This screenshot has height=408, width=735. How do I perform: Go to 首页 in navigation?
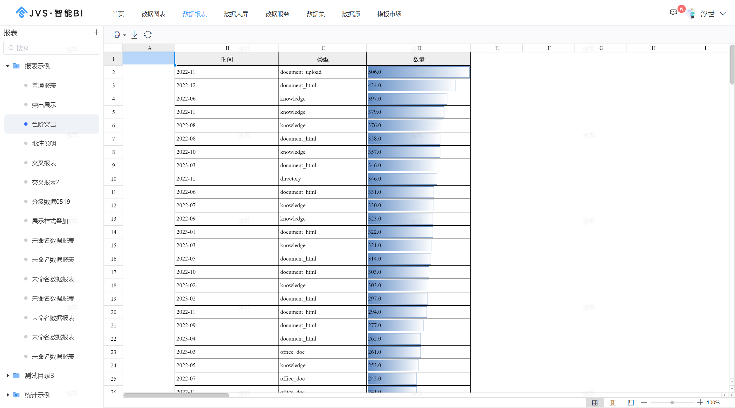[x=118, y=14]
